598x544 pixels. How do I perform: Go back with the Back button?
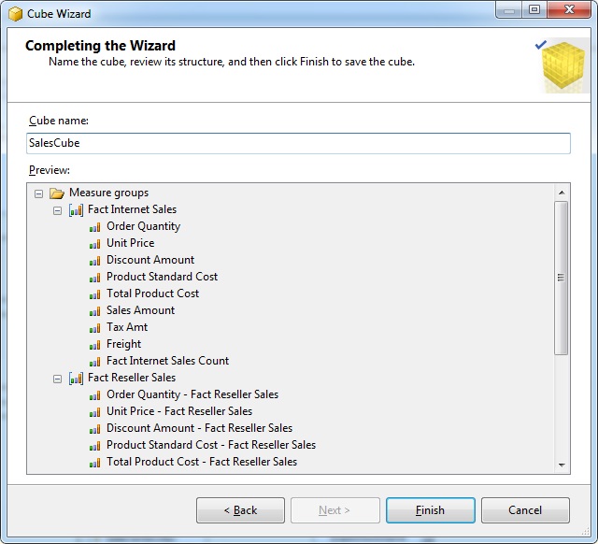coord(240,510)
